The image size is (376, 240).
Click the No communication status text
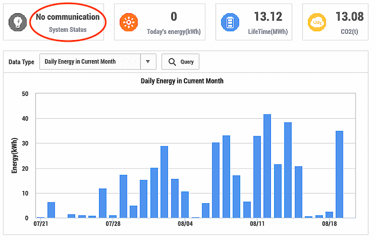click(68, 17)
